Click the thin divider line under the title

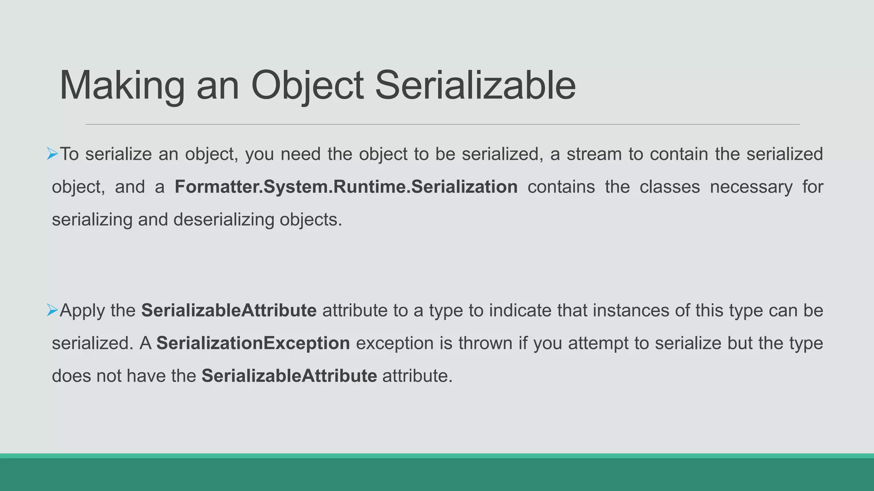click(x=442, y=124)
